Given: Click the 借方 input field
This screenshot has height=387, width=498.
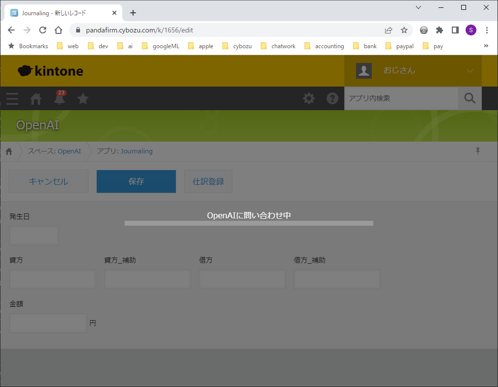Looking at the screenshot, I should tap(242, 279).
